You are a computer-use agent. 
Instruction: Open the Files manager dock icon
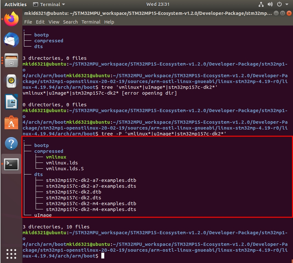pyautogui.click(x=11, y=60)
